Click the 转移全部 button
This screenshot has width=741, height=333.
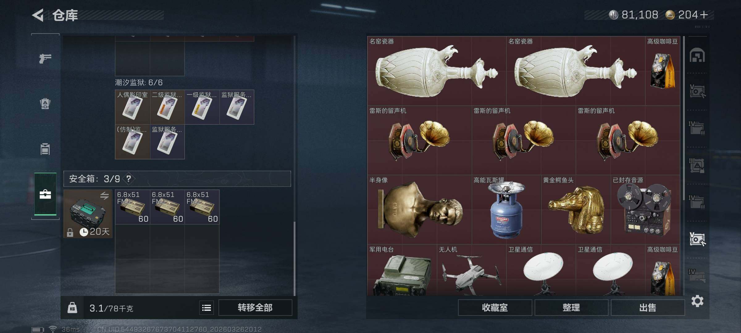pos(255,307)
